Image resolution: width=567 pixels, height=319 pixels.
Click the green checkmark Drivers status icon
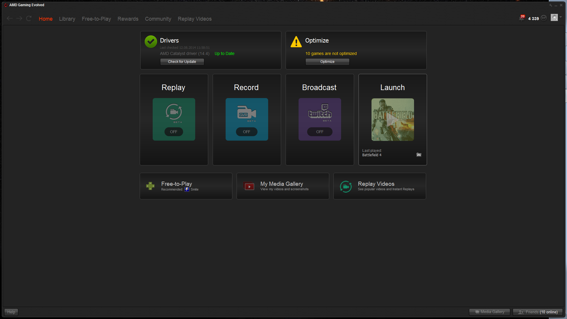(x=151, y=42)
